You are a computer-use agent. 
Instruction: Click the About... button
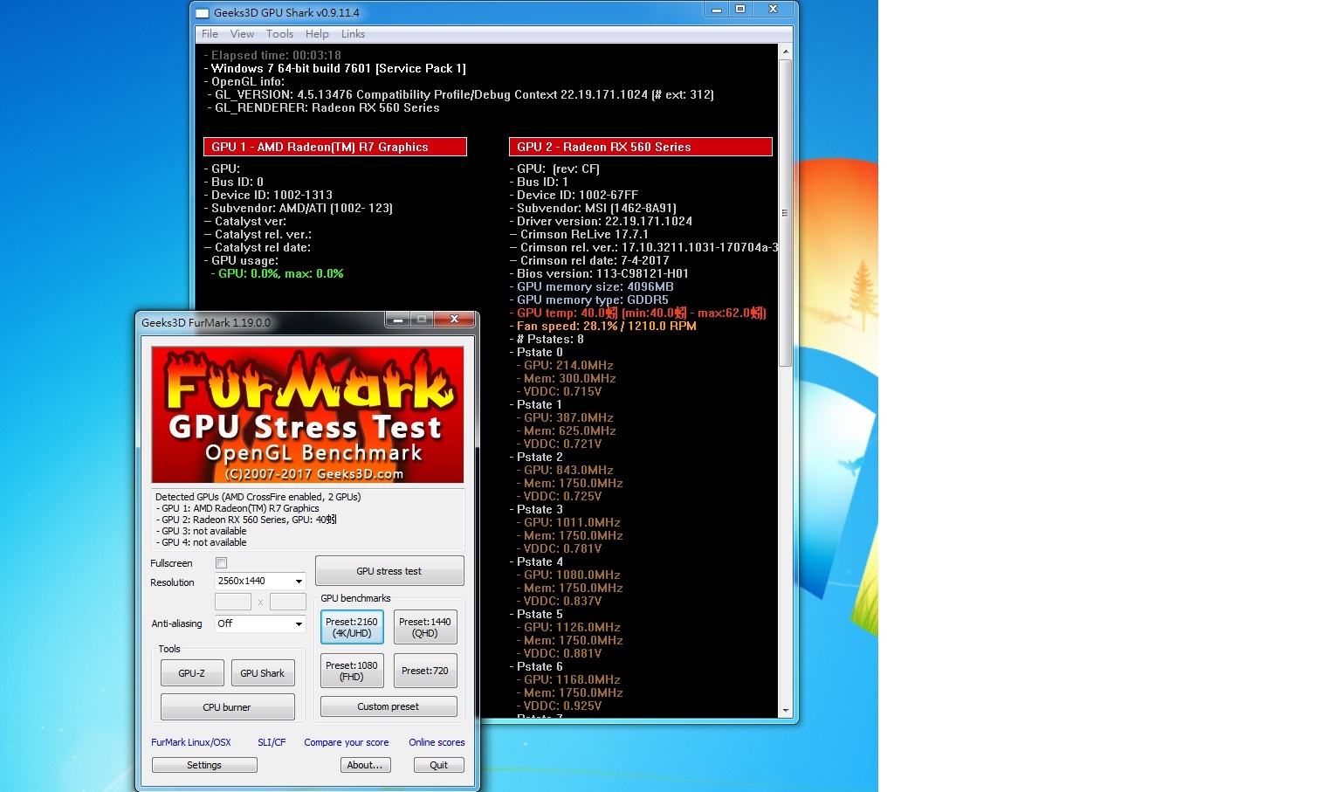pos(365,765)
